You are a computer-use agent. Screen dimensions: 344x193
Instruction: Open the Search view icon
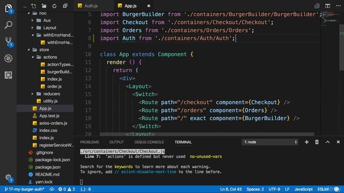point(9,25)
